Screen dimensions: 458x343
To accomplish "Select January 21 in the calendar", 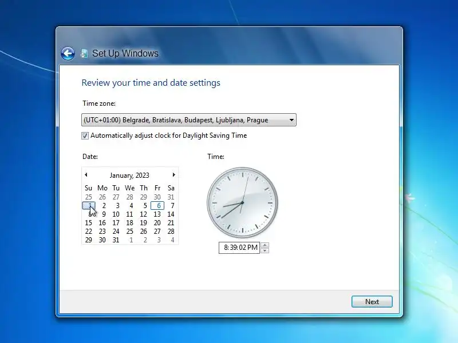I will tap(171, 223).
